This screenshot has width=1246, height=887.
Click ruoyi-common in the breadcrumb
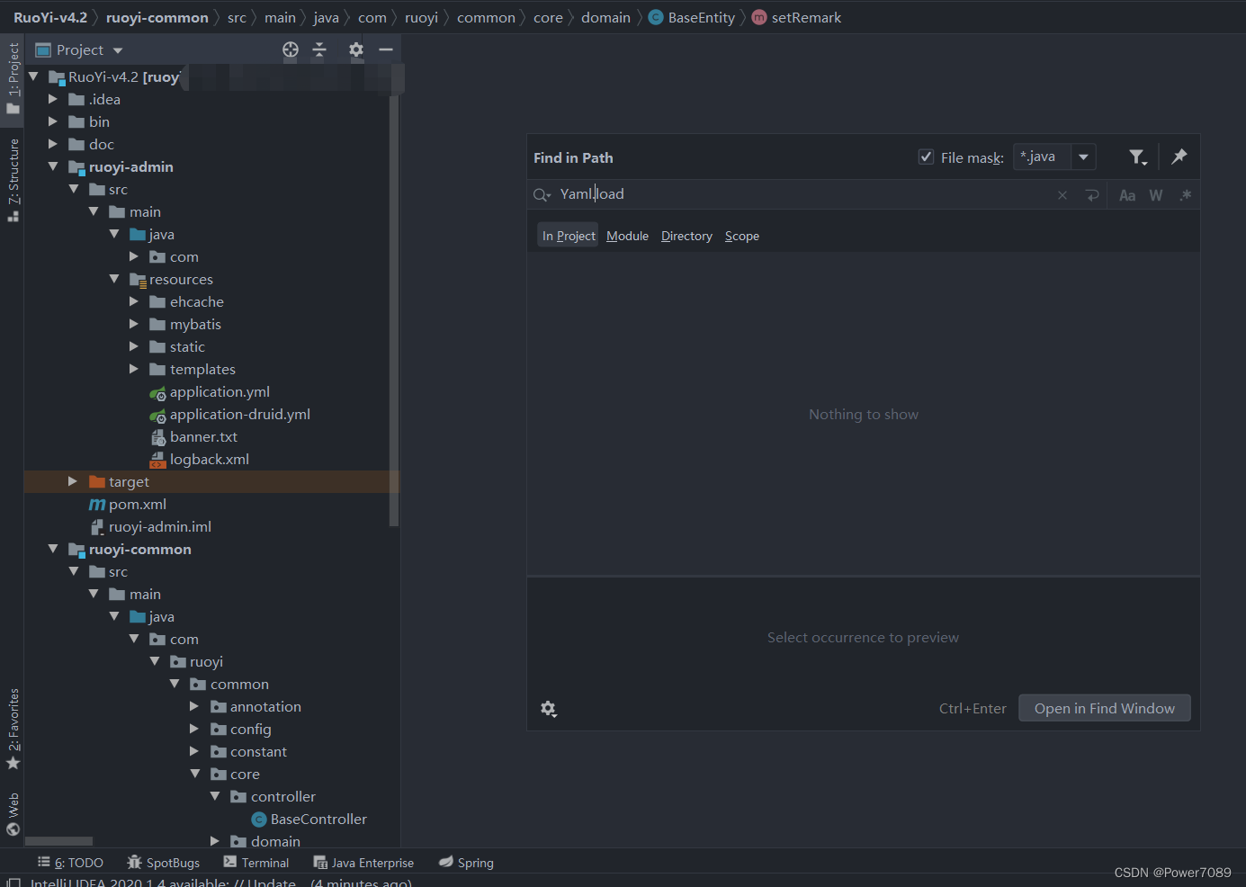[x=157, y=18]
